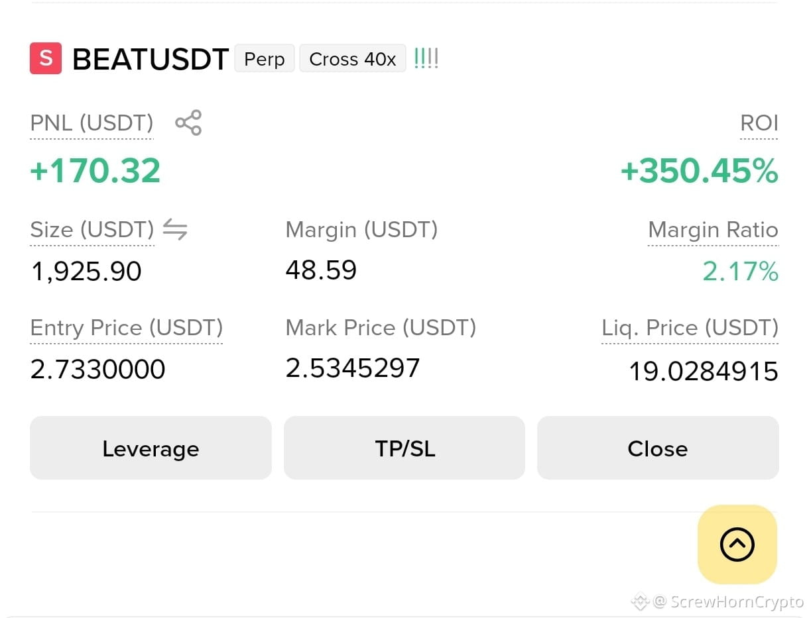Tap the green ADL indicator bars
This screenshot has width=809, height=618.
(x=426, y=58)
